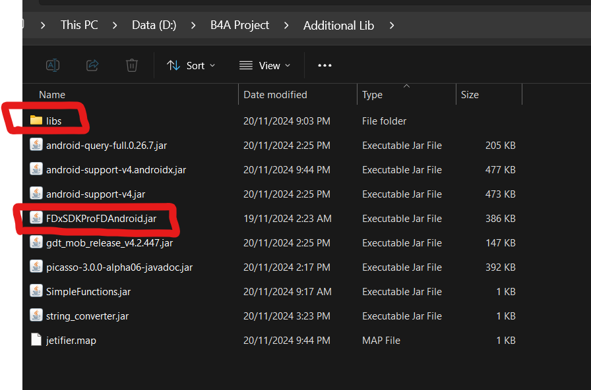Image resolution: width=591 pixels, height=390 pixels.
Task: Click the Share toolbar icon
Action: click(x=92, y=65)
